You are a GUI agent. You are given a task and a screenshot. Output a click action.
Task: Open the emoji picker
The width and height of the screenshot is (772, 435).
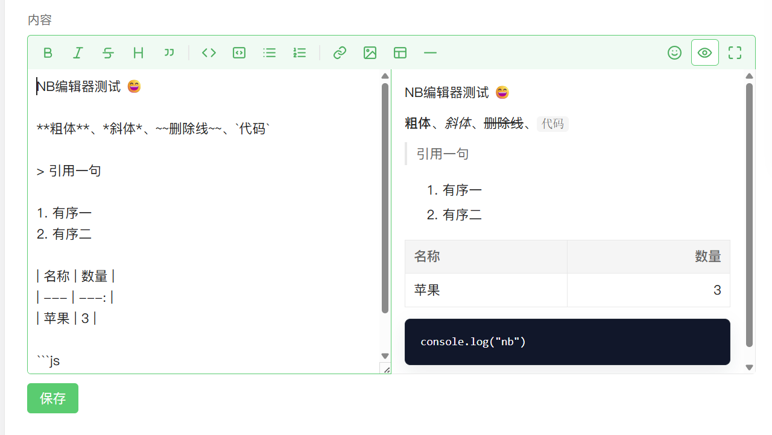coord(674,53)
